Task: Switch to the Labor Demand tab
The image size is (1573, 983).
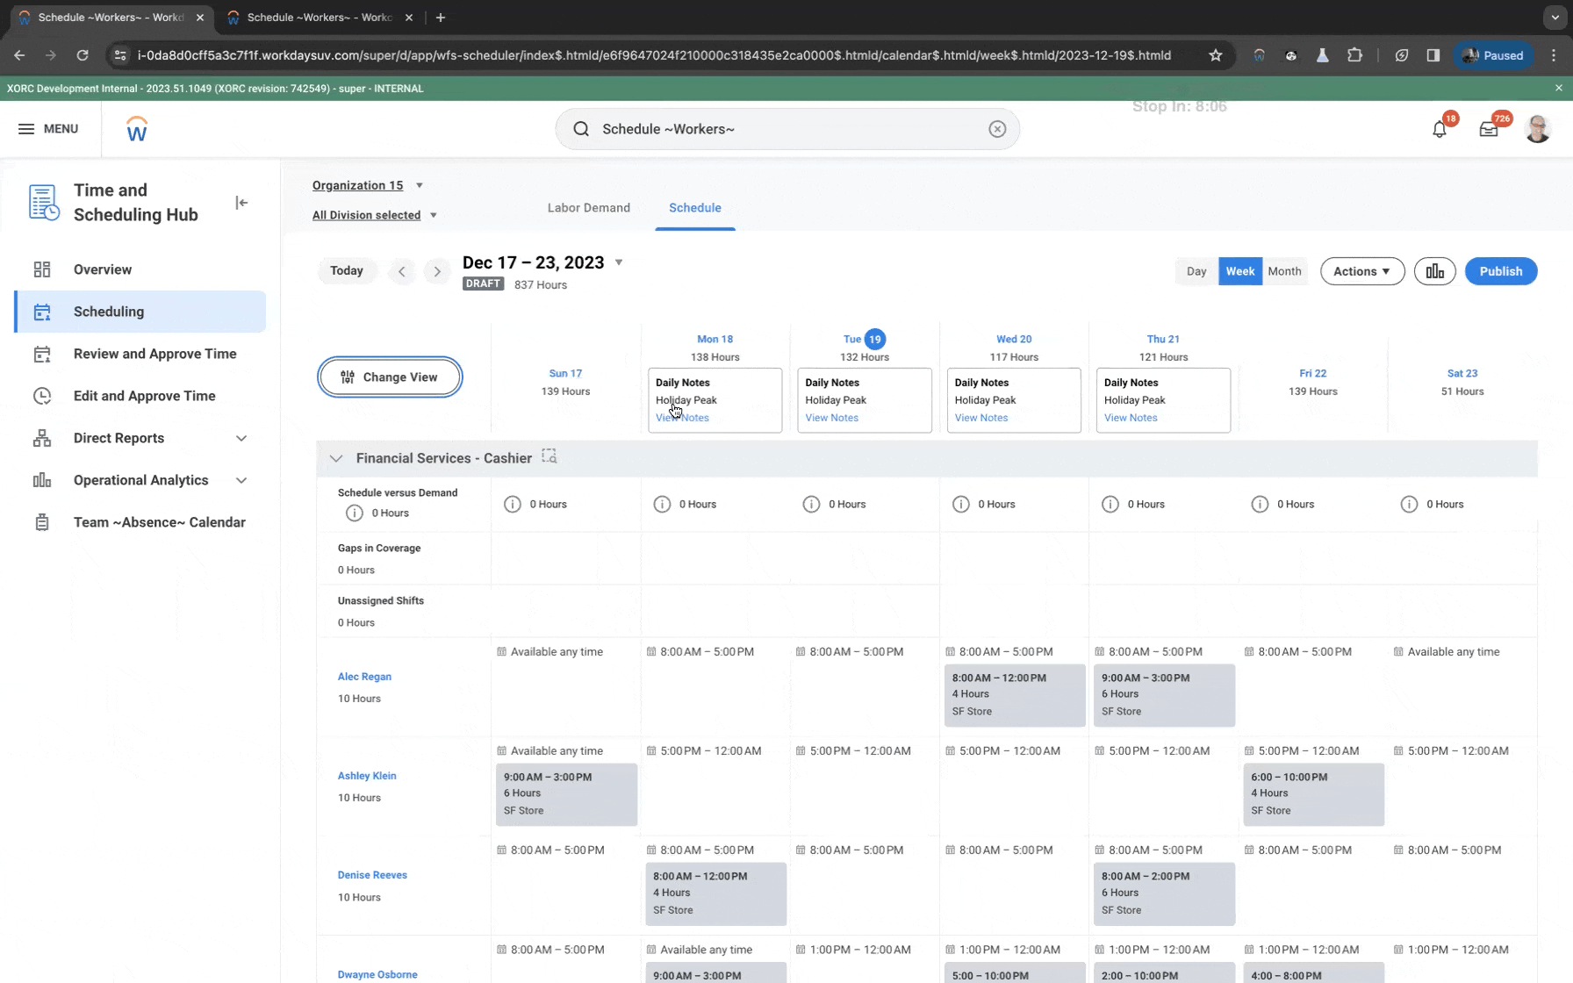Action: 589,208
